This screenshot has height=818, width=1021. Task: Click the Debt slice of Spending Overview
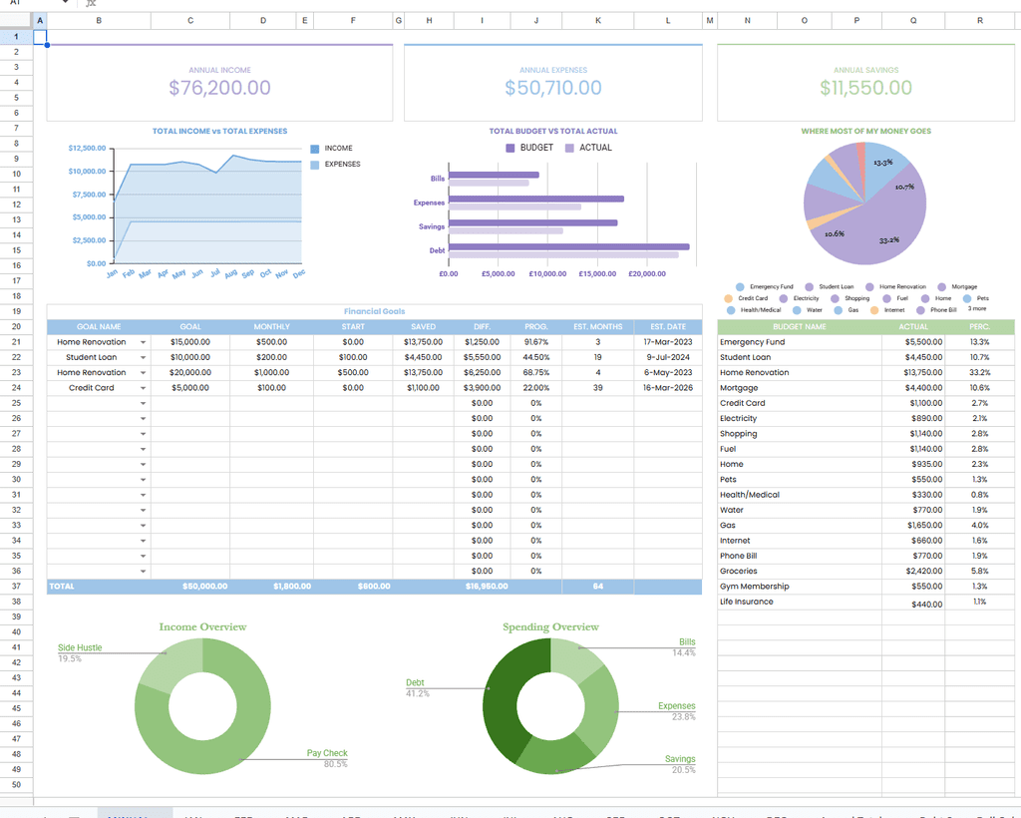[505, 697]
